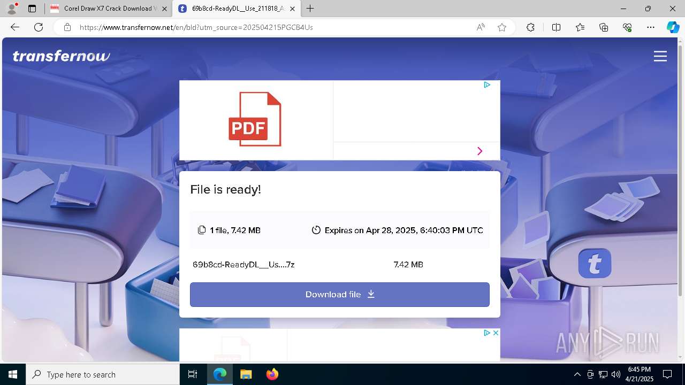Open Task View on the taskbar
The image size is (685, 385).
click(193, 374)
